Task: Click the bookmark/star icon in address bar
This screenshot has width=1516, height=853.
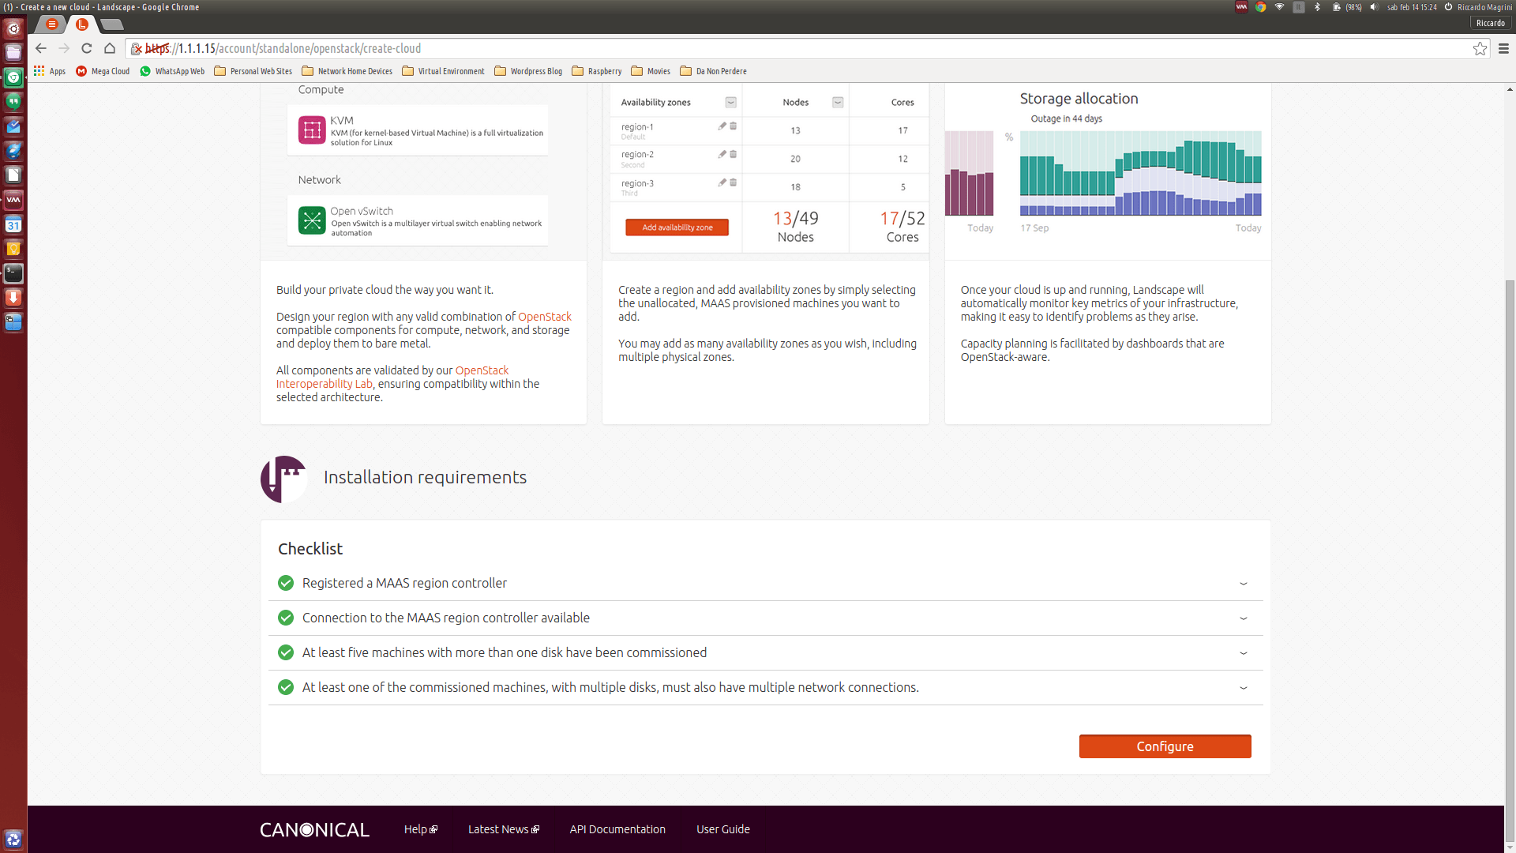Action: click(x=1480, y=48)
